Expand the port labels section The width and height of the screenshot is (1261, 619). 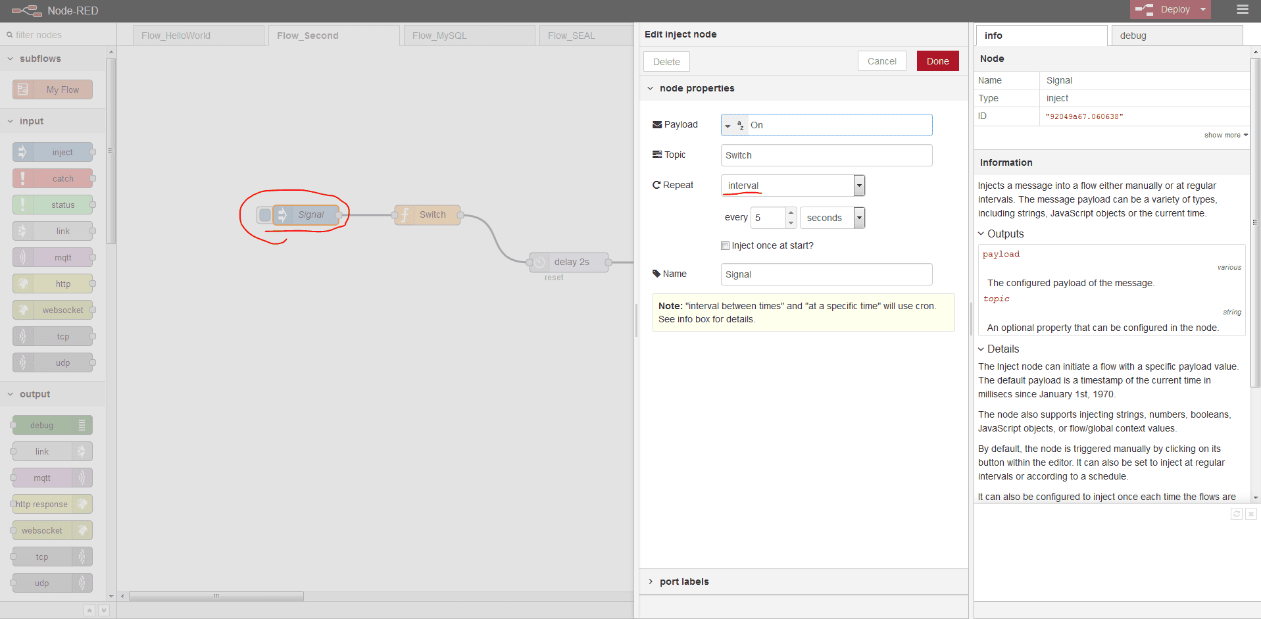pos(683,582)
